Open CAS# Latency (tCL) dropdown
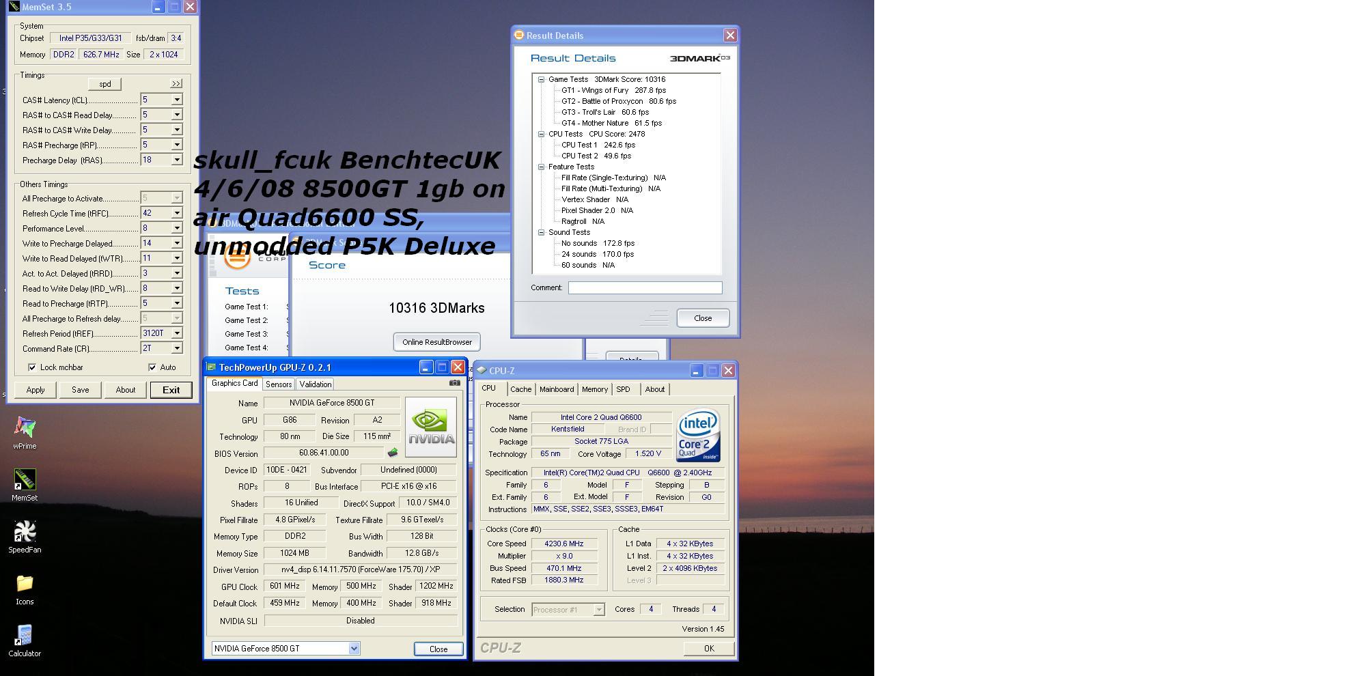This screenshot has width=1366, height=676. coord(176,100)
